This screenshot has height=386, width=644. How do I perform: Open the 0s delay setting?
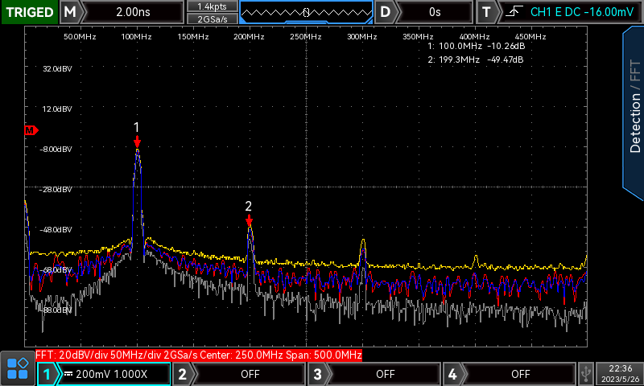click(435, 12)
